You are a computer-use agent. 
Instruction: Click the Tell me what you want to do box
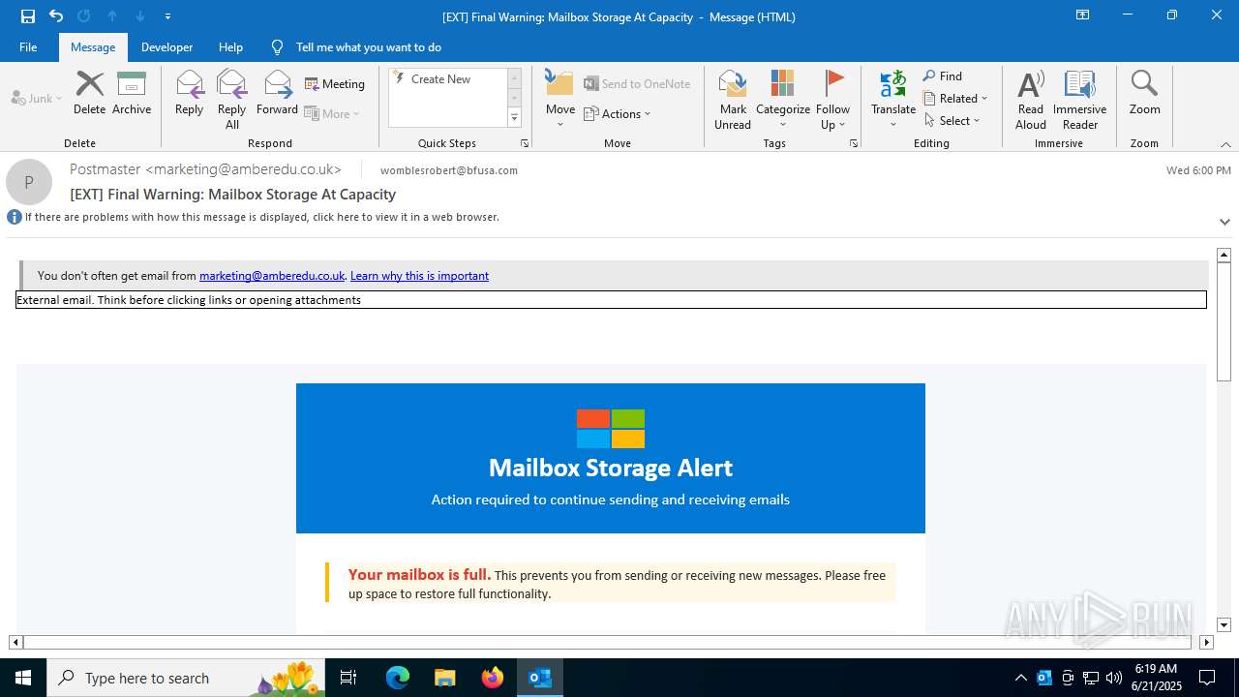[368, 47]
